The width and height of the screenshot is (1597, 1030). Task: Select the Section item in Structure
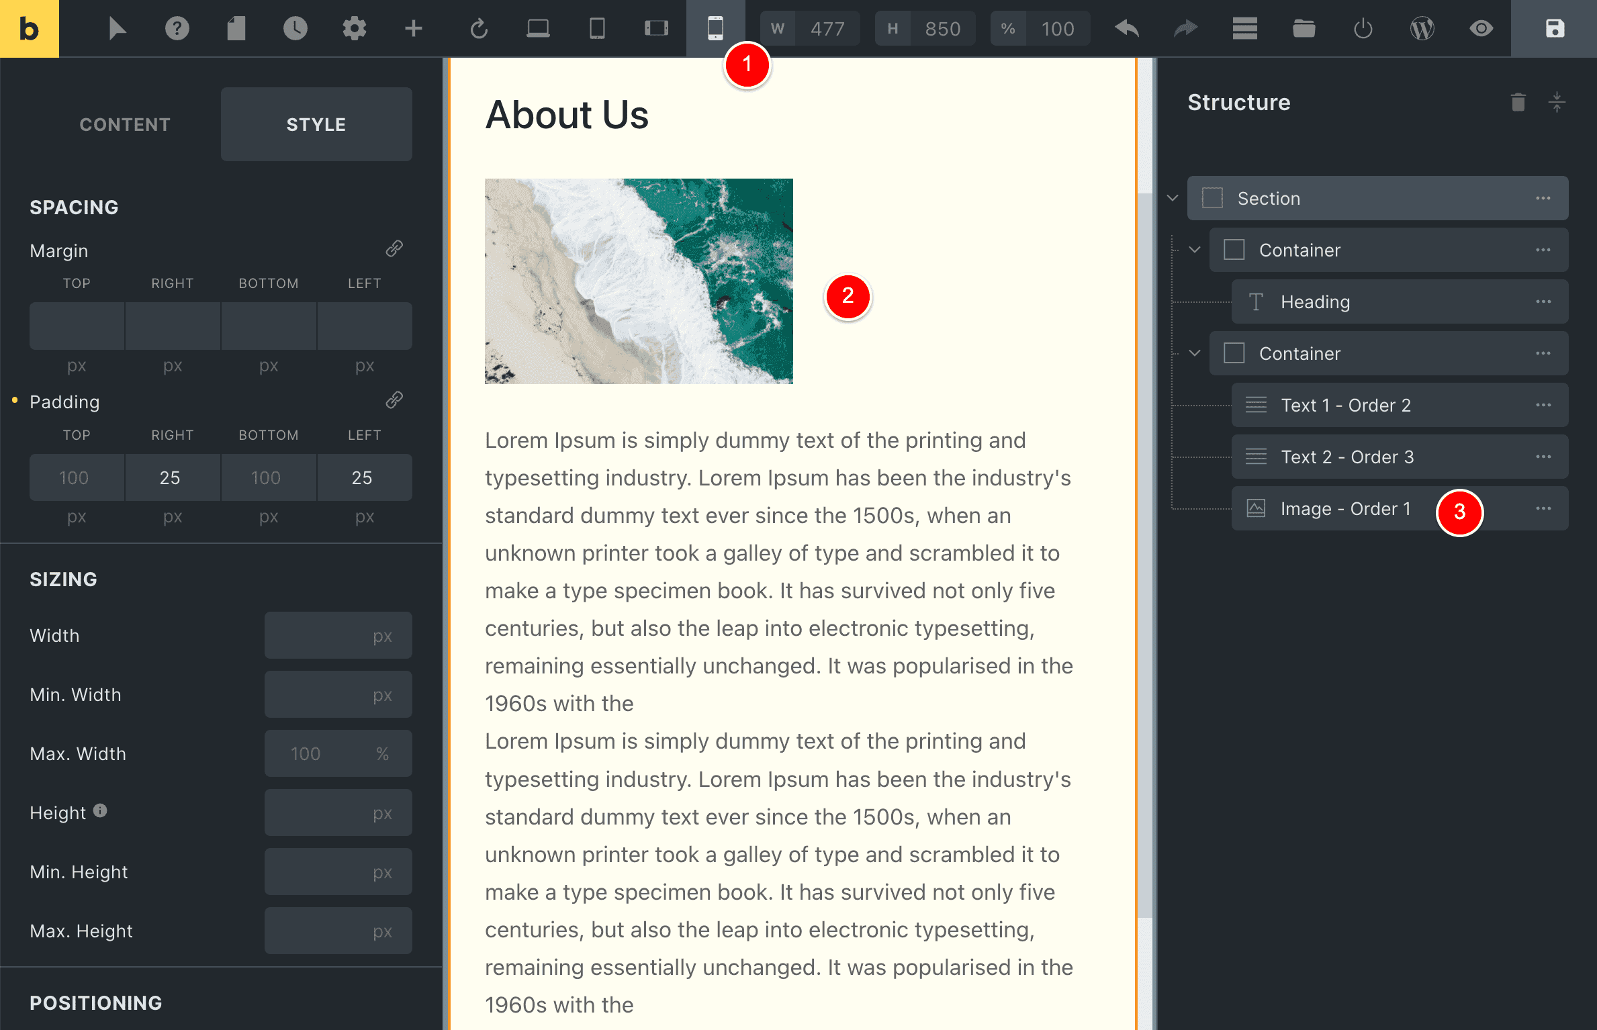[1377, 198]
